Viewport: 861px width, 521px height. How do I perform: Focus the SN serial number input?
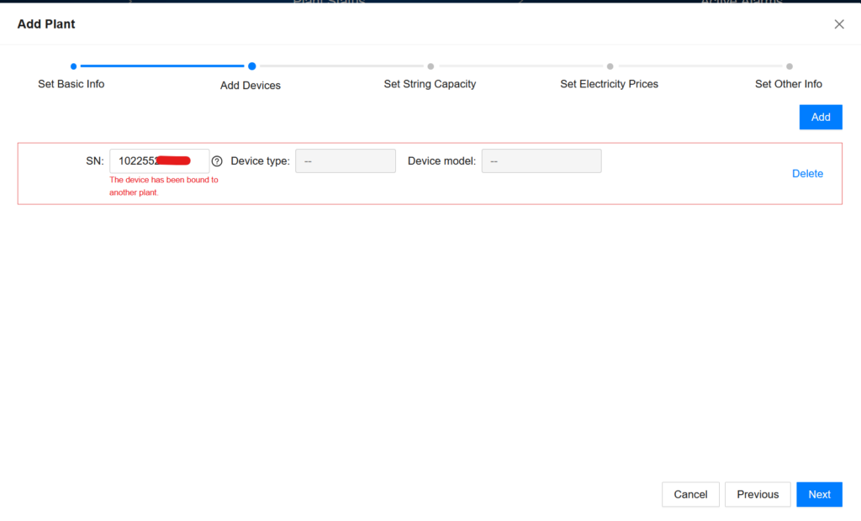(159, 161)
